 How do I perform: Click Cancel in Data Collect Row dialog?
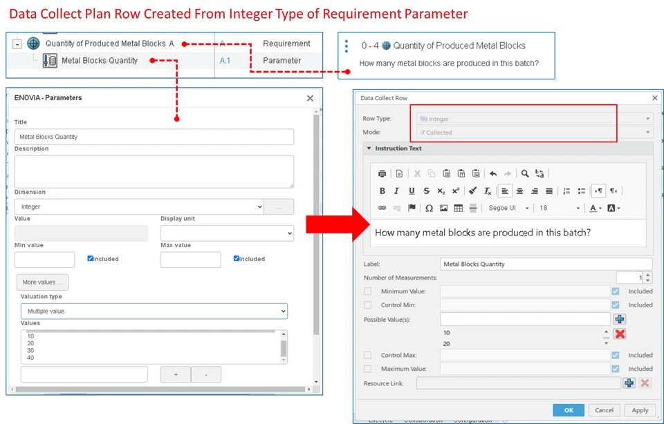tap(604, 410)
